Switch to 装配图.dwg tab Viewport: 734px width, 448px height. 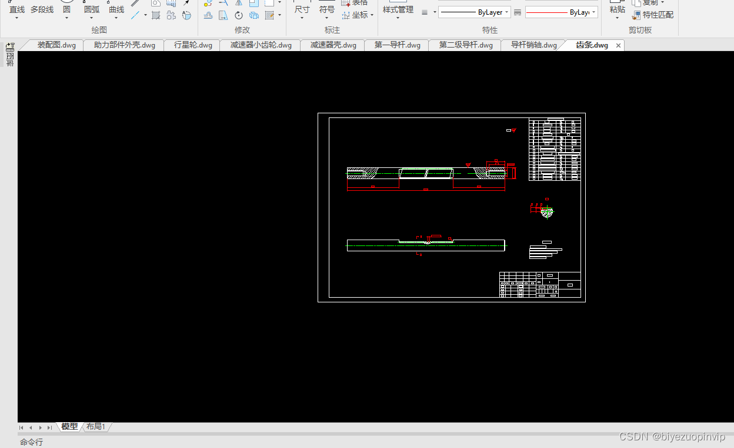coord(56,45)
